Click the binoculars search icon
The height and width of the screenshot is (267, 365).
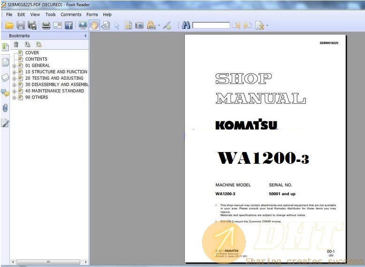(x=186, y=25)
